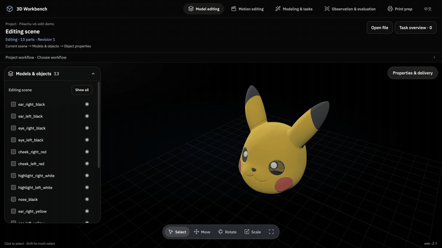Switch to the Motion editing tab
The image size is (442, 248).
247,9
